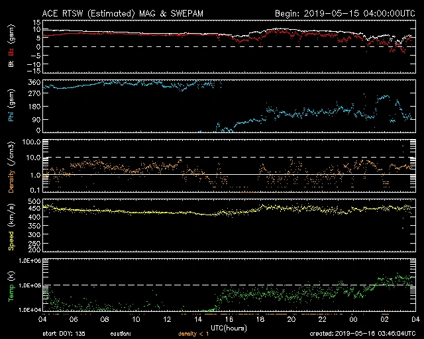The height and width of the screenshot is (339, 424).
Task: Click the '-15' tick on the Bt Bz axis
Action: [34, 71]
